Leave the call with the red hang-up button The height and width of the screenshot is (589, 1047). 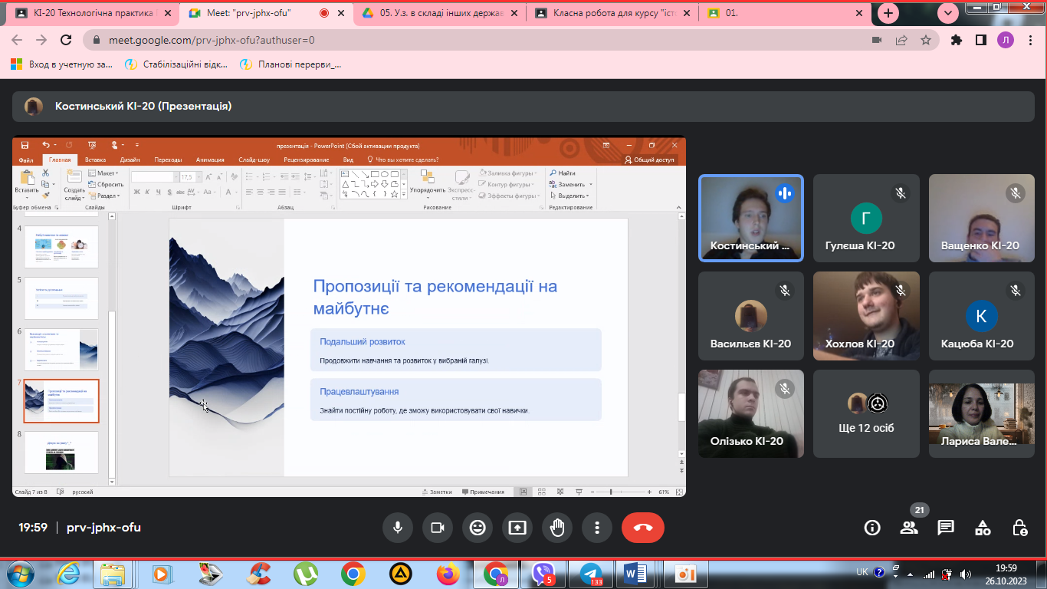pyautogui.click(x=642, y=528)
